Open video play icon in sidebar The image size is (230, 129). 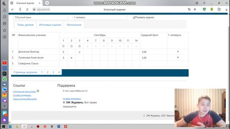coord(5,37)
